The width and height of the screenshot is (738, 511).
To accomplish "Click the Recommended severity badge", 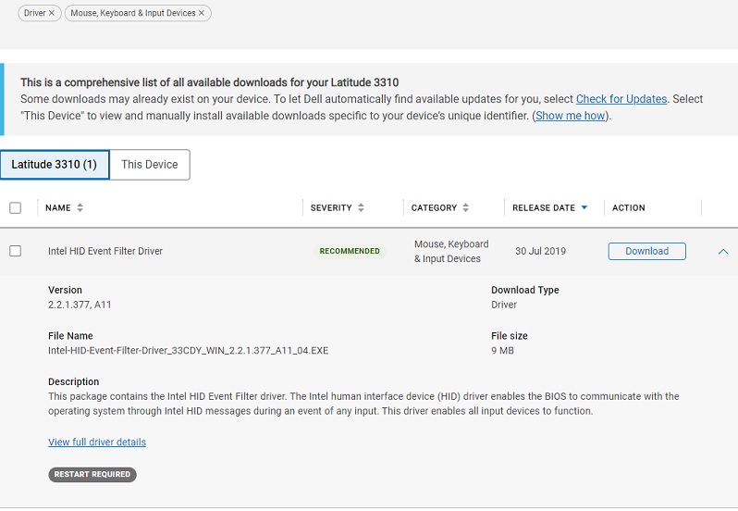I will coord(350,251).
